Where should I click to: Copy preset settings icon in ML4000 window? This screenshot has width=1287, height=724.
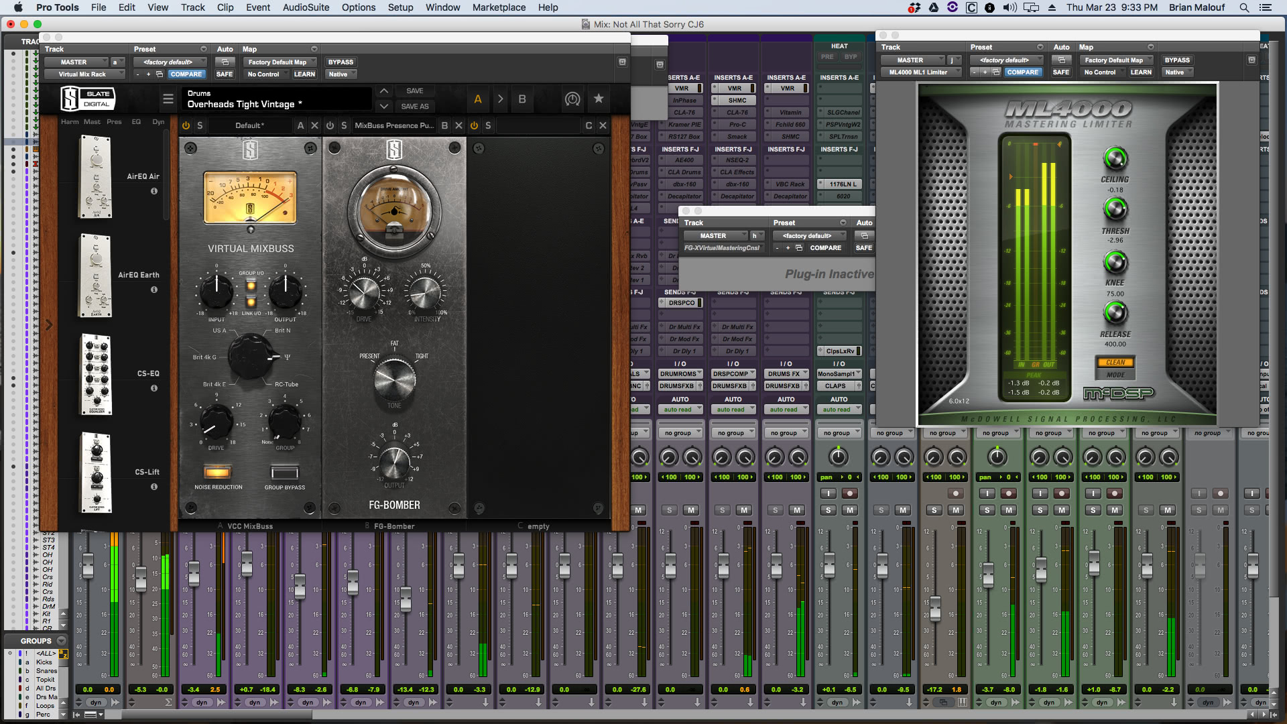(x=996, y=72)
